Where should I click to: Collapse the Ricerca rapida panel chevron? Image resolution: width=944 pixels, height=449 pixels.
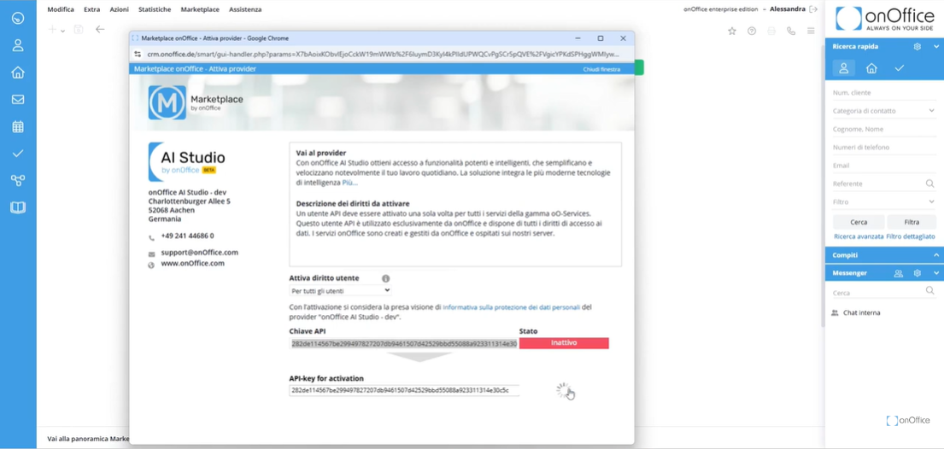[935, 46]
